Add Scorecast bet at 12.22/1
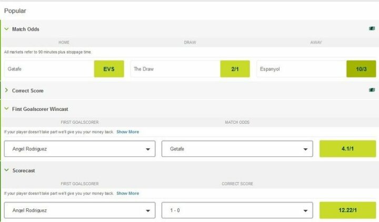 point(347,210)
